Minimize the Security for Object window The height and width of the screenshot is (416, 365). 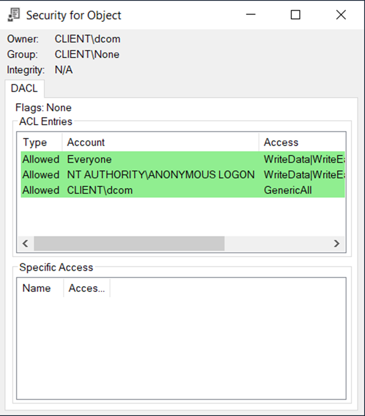click(x=250, y=15)
